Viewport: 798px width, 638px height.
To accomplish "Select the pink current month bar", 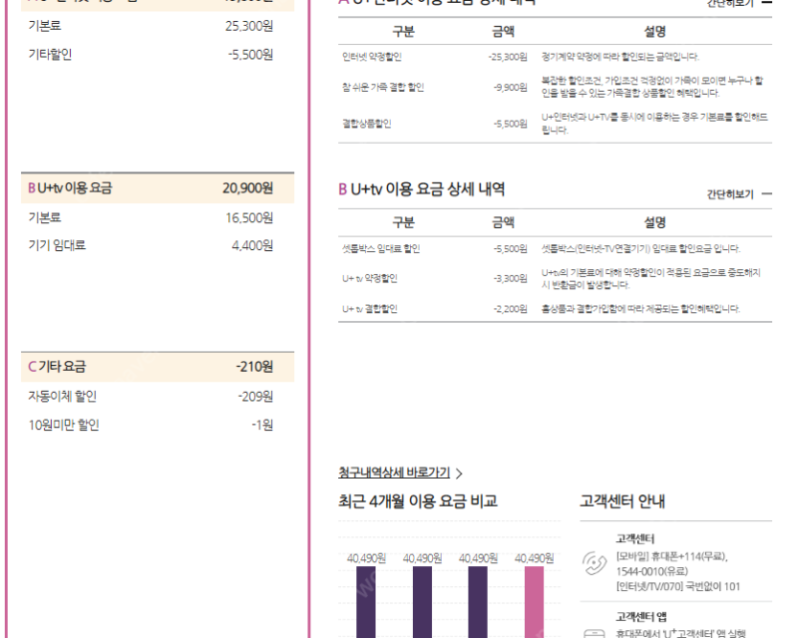I will (x=534, y=602).
